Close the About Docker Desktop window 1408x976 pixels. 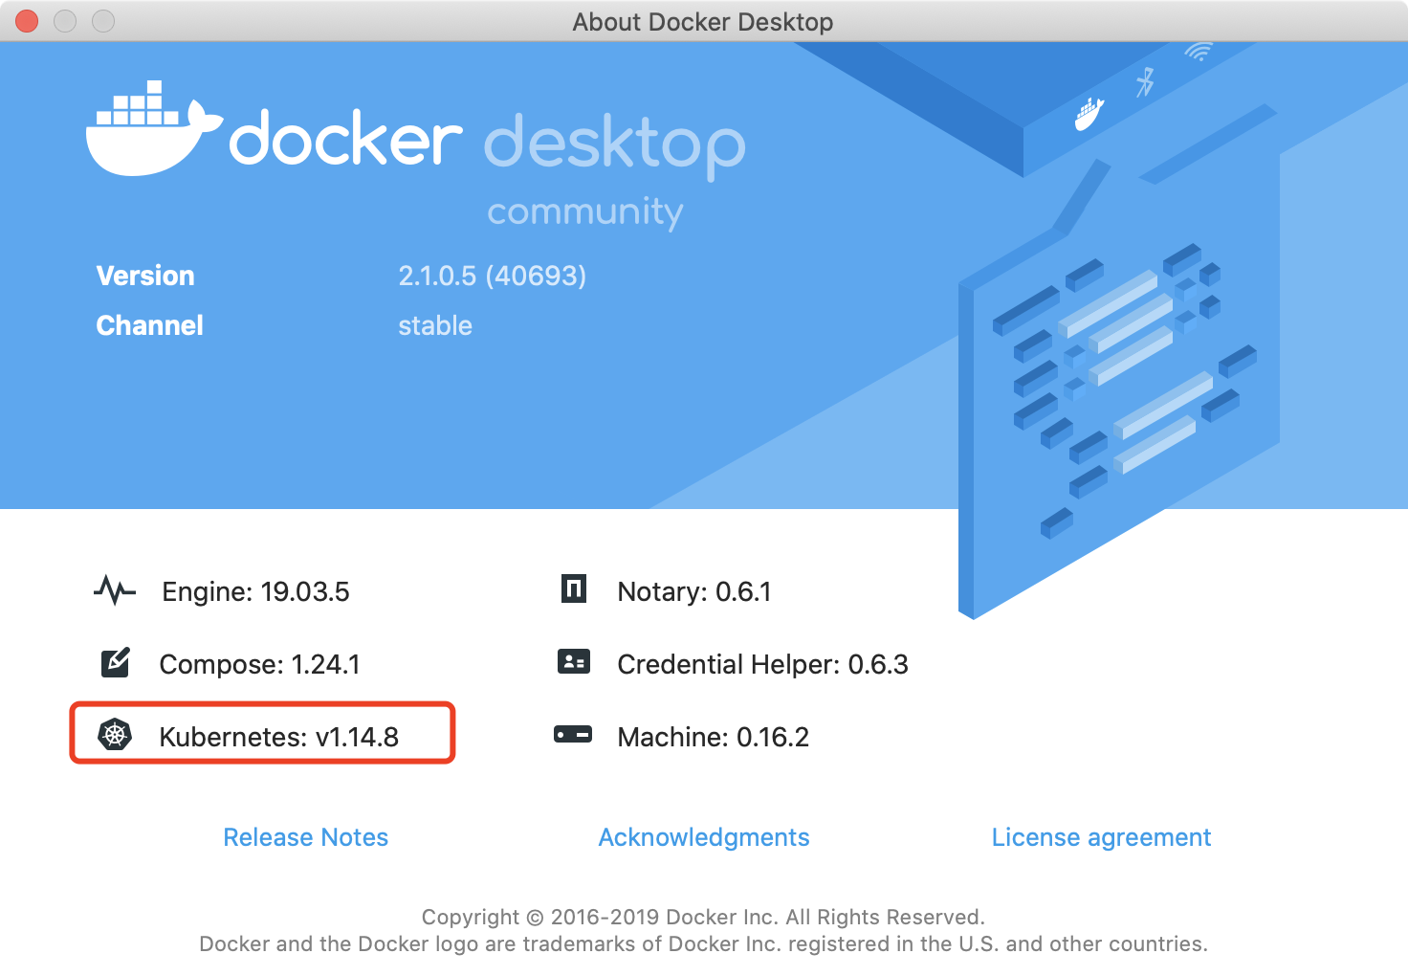coord(27,21)
